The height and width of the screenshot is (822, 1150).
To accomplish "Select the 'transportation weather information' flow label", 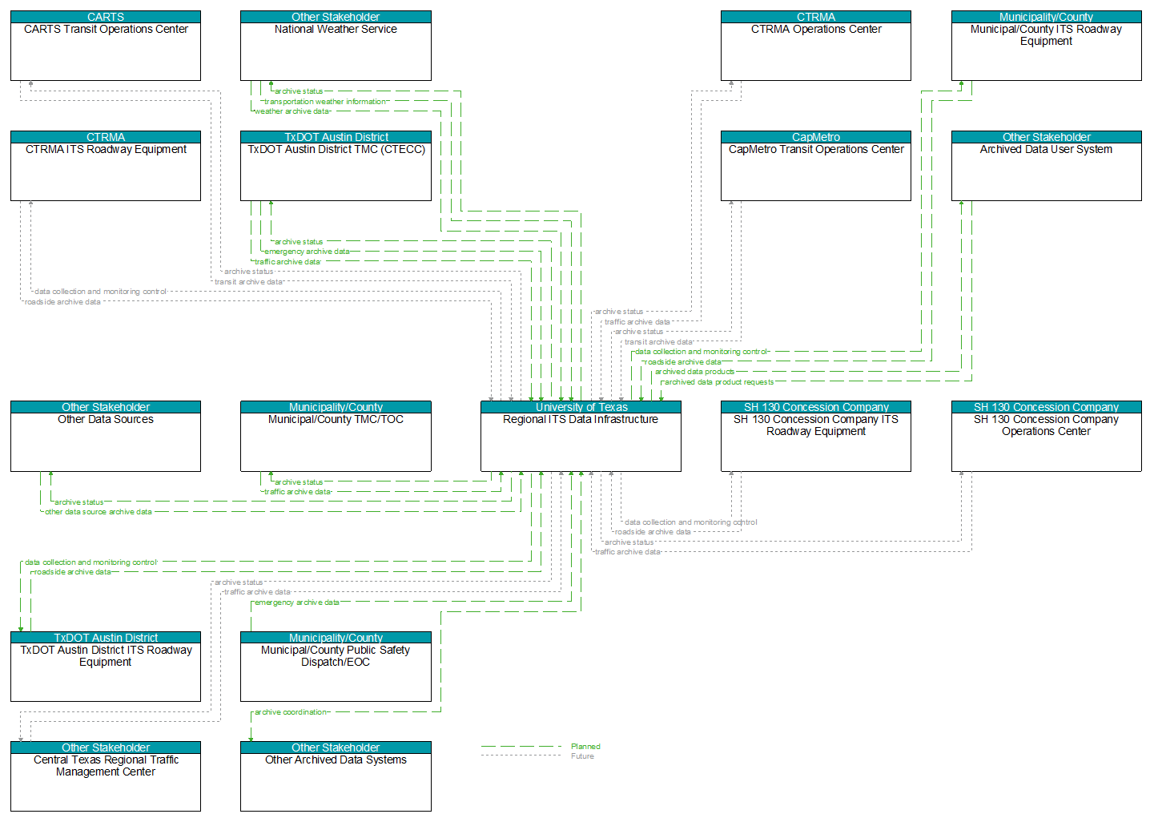I will tap(325, 102).
